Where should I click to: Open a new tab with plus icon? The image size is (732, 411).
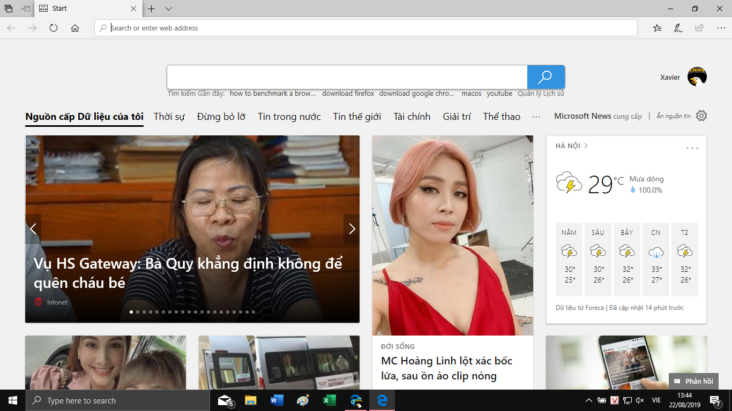[x=152, y=9]
